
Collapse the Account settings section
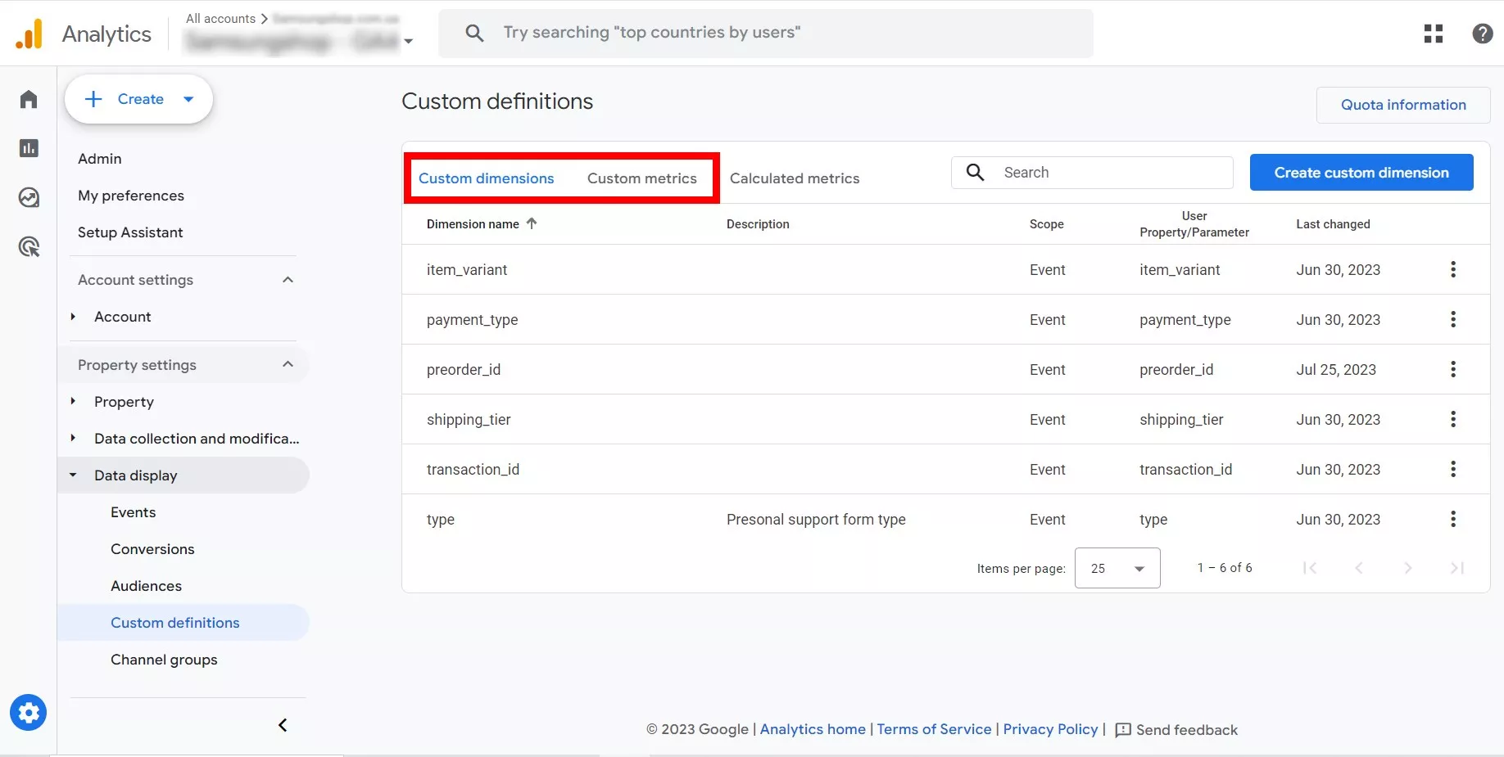pyautogui.click(x=288, y=280)
